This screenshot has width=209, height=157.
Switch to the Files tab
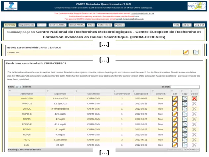click(91, 25)
